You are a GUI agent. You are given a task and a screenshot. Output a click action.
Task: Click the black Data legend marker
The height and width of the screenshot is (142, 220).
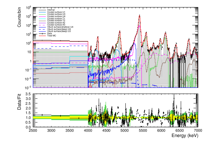coord(42,34)
